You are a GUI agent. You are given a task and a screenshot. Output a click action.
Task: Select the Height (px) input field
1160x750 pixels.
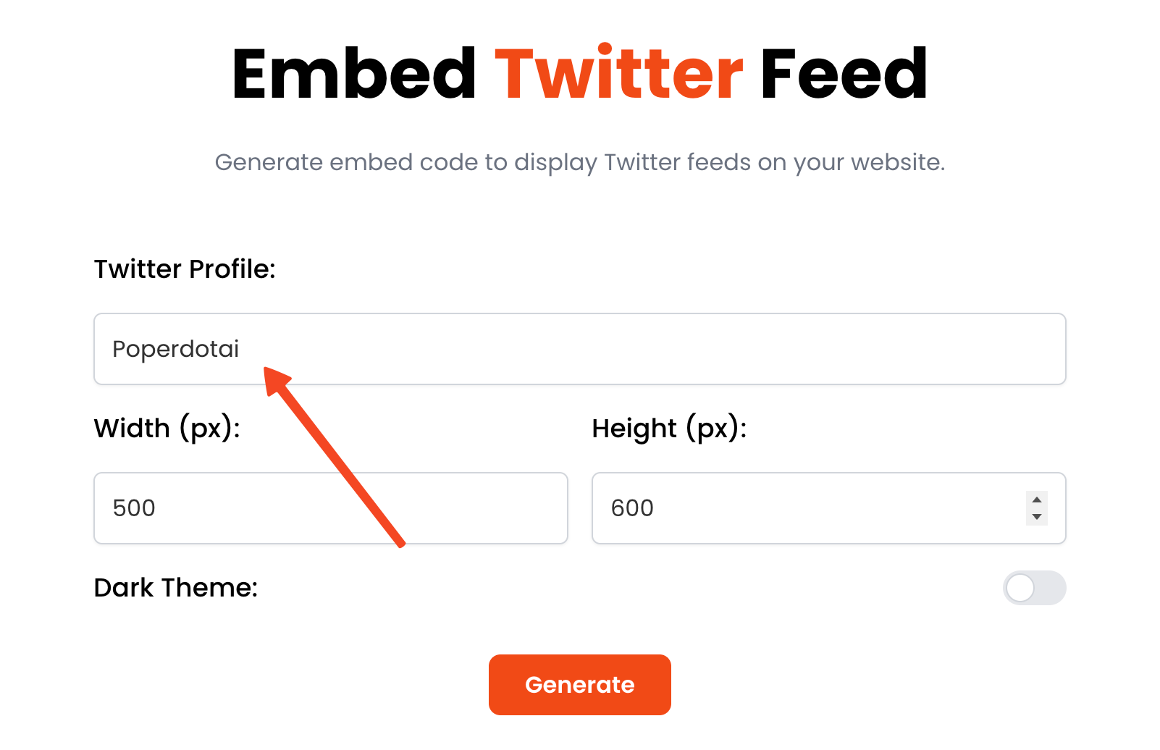tap(804, 508)
